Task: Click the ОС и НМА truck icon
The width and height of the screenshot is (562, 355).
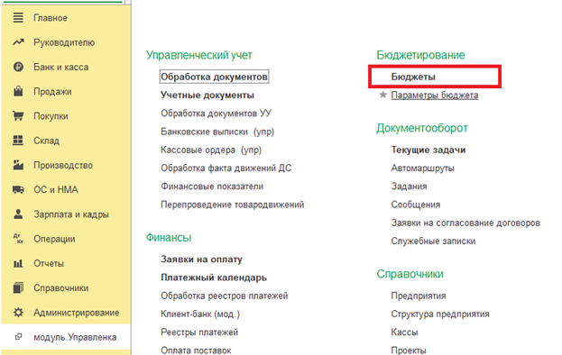Action: point(18,189)
